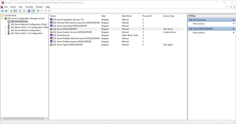Select SQL Server Launchpad (MSSQLSERVER) row name
236x124 pixels.
70,26
